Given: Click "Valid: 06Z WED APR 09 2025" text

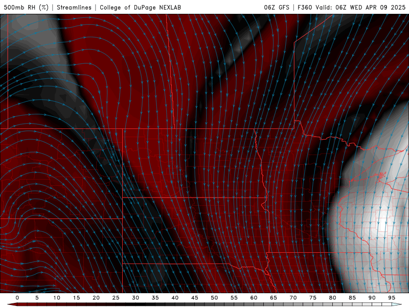Looking at the screenshot, I should (360, 7).
